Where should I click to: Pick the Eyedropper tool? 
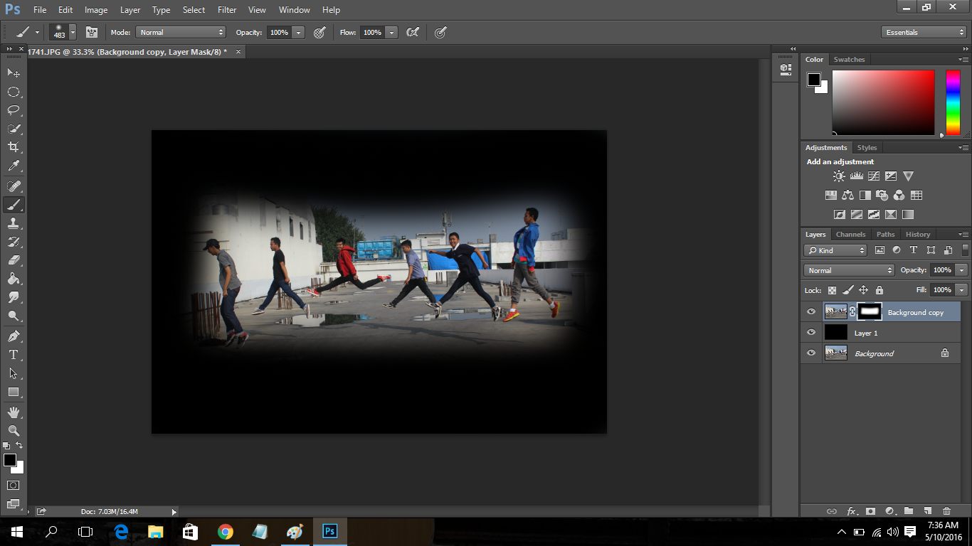pyautogui.click(x=13, y=166)
